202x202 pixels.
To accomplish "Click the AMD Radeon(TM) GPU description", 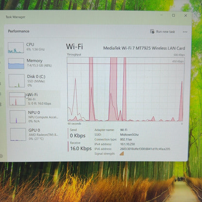I will pyautogui.click(x=43, y=135).
